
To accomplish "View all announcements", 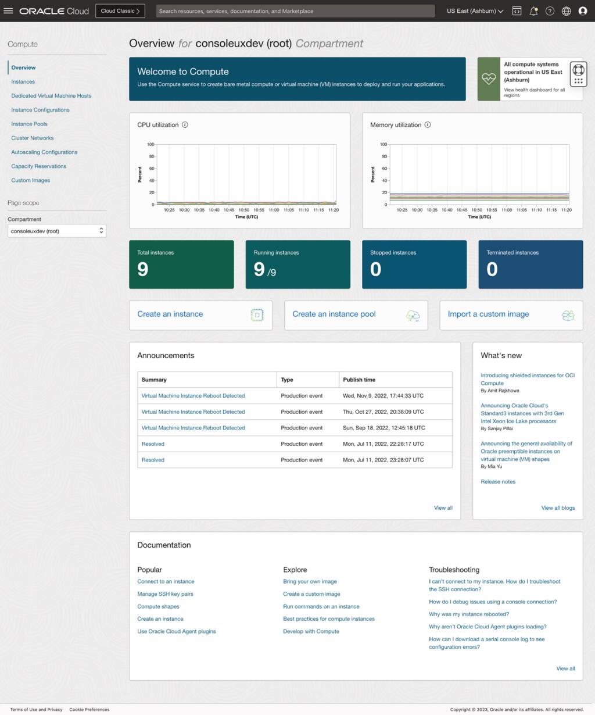I will 443,507.
